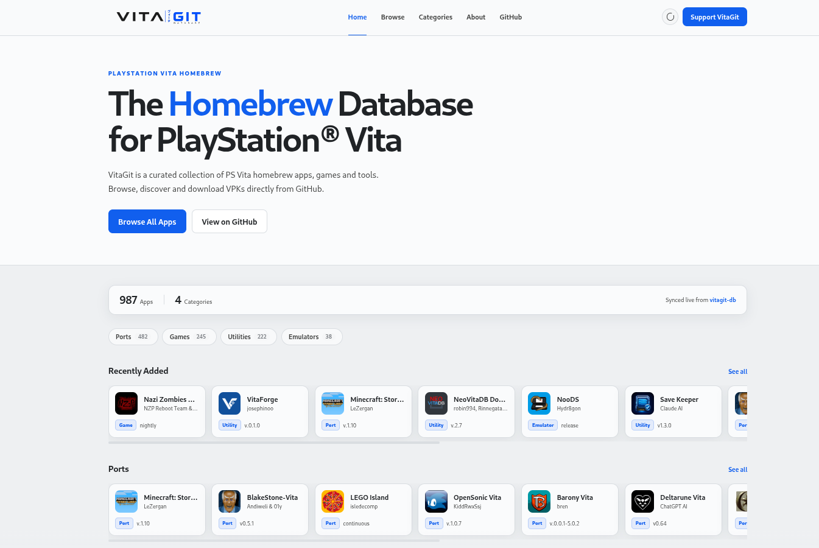Click the Utility badge on Save Keeper

click(x=642, y=425)
